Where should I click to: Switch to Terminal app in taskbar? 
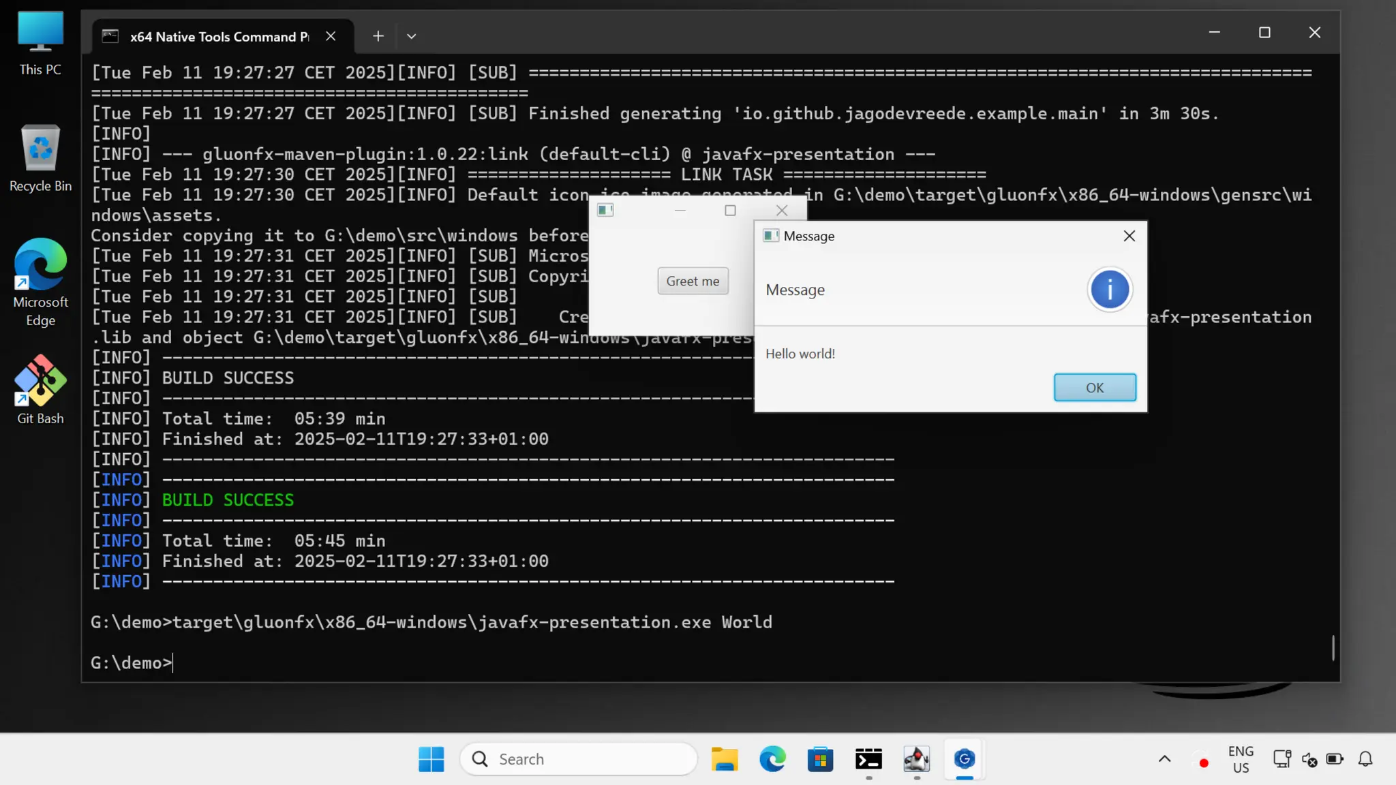pos(868,758)
